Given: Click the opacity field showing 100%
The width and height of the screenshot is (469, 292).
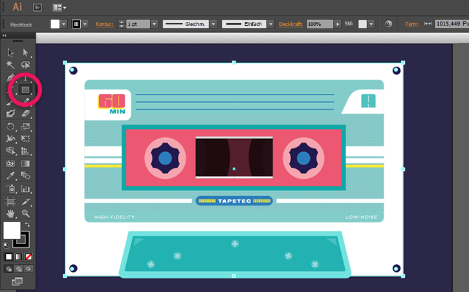Looking at the screenshot, I should coord(320,24).
